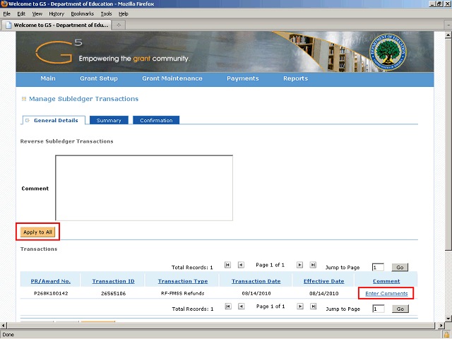Open the Bookmarks menu
Screen dimensions: 452x339
point(83,14)
